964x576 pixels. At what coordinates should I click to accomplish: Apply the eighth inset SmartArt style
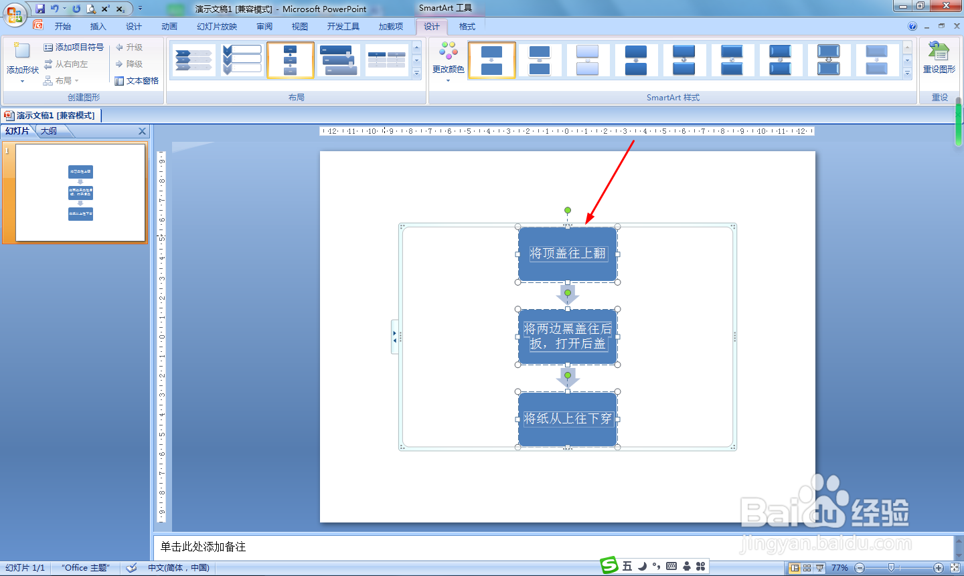click(829, 60)
